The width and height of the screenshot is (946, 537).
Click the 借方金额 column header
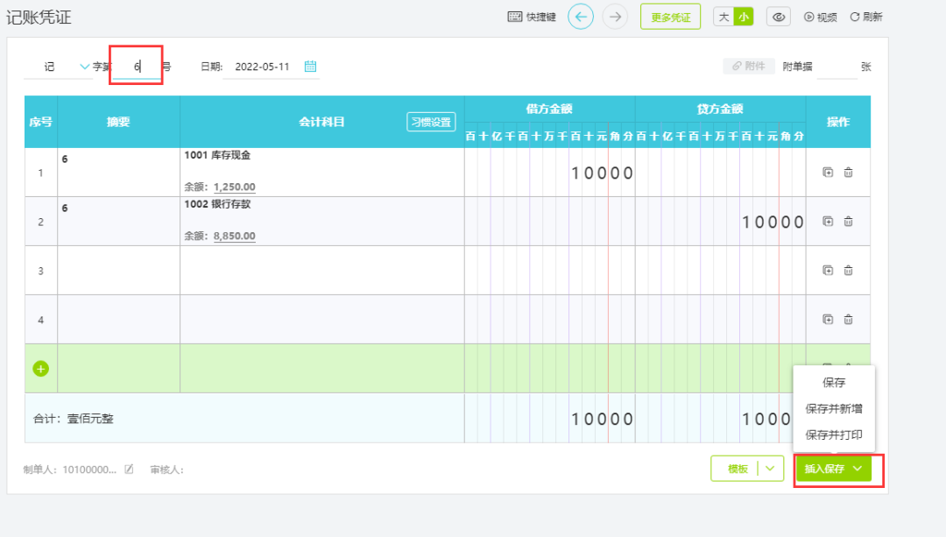(x=549, y=109)
